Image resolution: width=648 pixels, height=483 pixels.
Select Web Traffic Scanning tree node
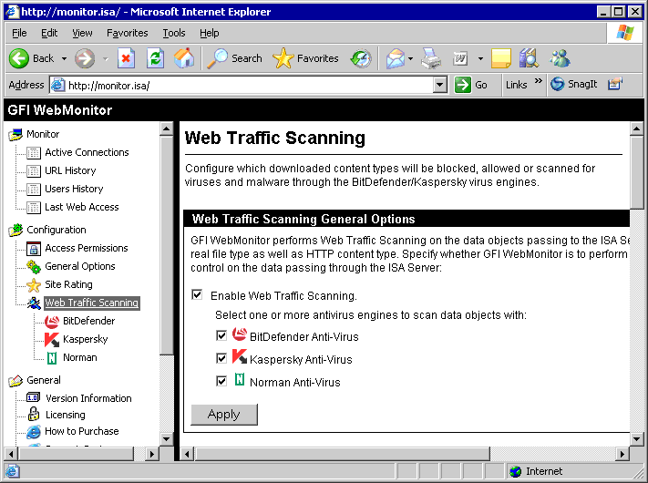pyautogui.click(x=92, y=303)
